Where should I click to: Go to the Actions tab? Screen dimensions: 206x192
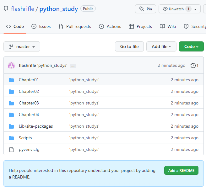110,27
